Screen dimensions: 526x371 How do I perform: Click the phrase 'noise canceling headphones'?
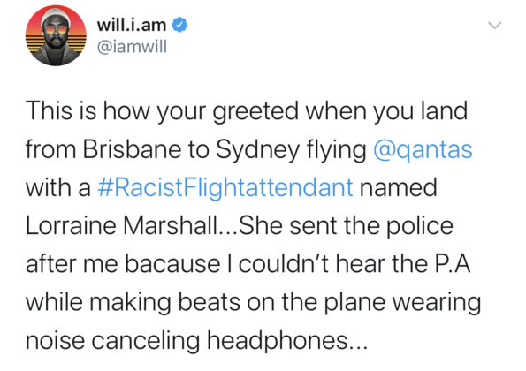(187, 341)
